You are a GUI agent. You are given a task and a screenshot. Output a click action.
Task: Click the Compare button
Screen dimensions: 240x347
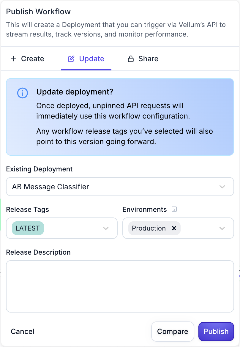coord(173,332)
